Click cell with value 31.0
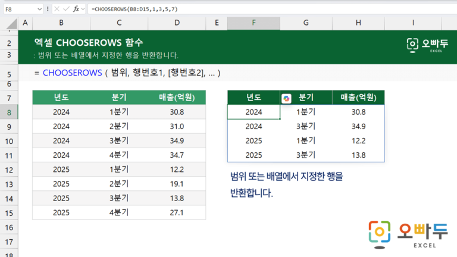The width and height of the screenshot is (457, 257). click(177, 127)
